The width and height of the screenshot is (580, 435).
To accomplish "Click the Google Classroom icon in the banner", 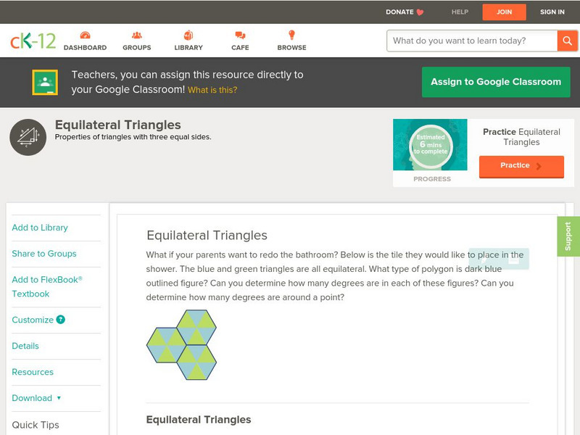I will pyautogui.click(x=46, y=81).
